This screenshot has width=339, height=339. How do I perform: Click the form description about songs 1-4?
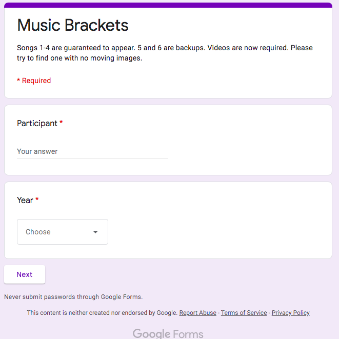(165, 53)
